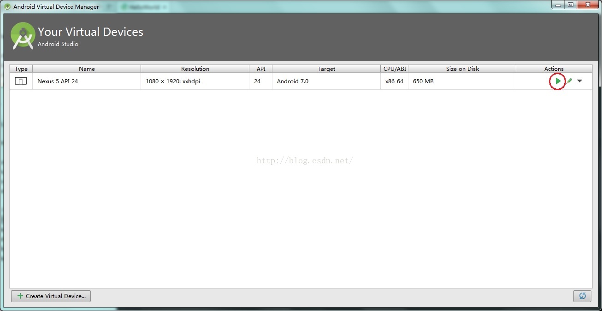
Task: Sort the table by the Name column
Action: point(87,69)
